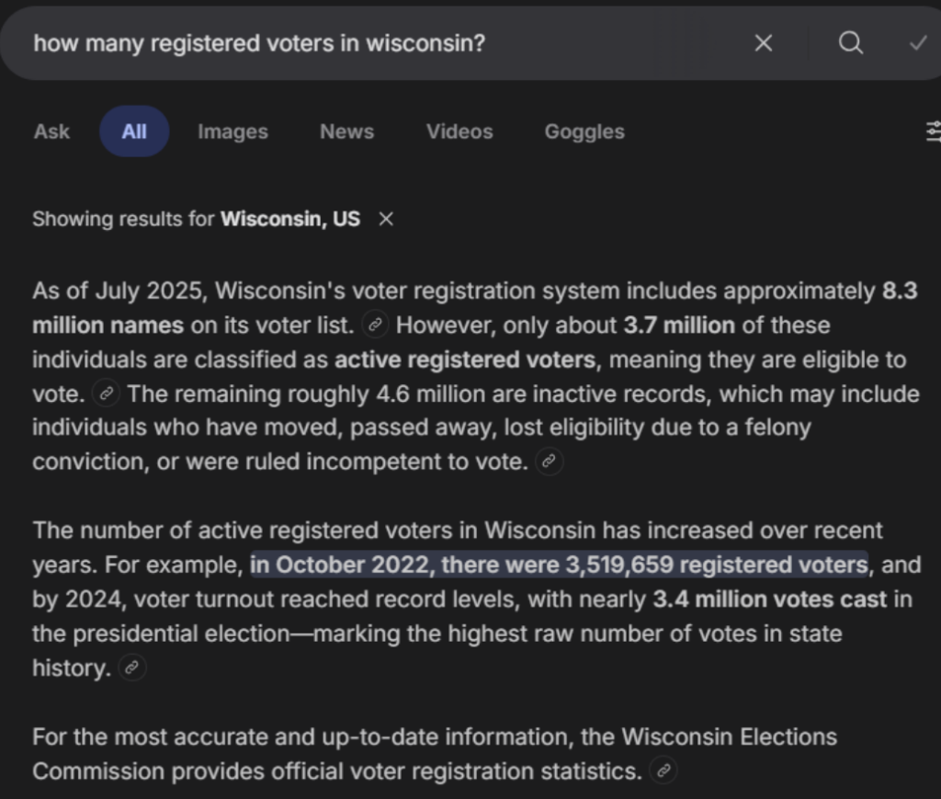Viewport: 941px width, 799px height.
Task: Open the search filter options sliders icon
Action: click(x=934, y=132)
